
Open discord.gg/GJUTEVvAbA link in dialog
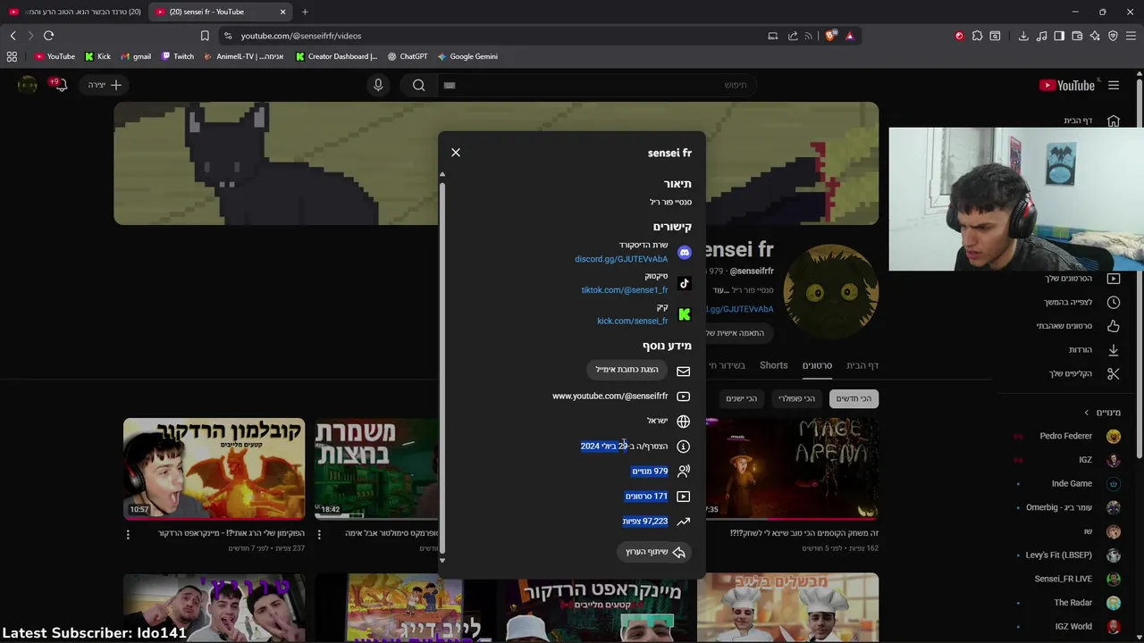(621, 259)
